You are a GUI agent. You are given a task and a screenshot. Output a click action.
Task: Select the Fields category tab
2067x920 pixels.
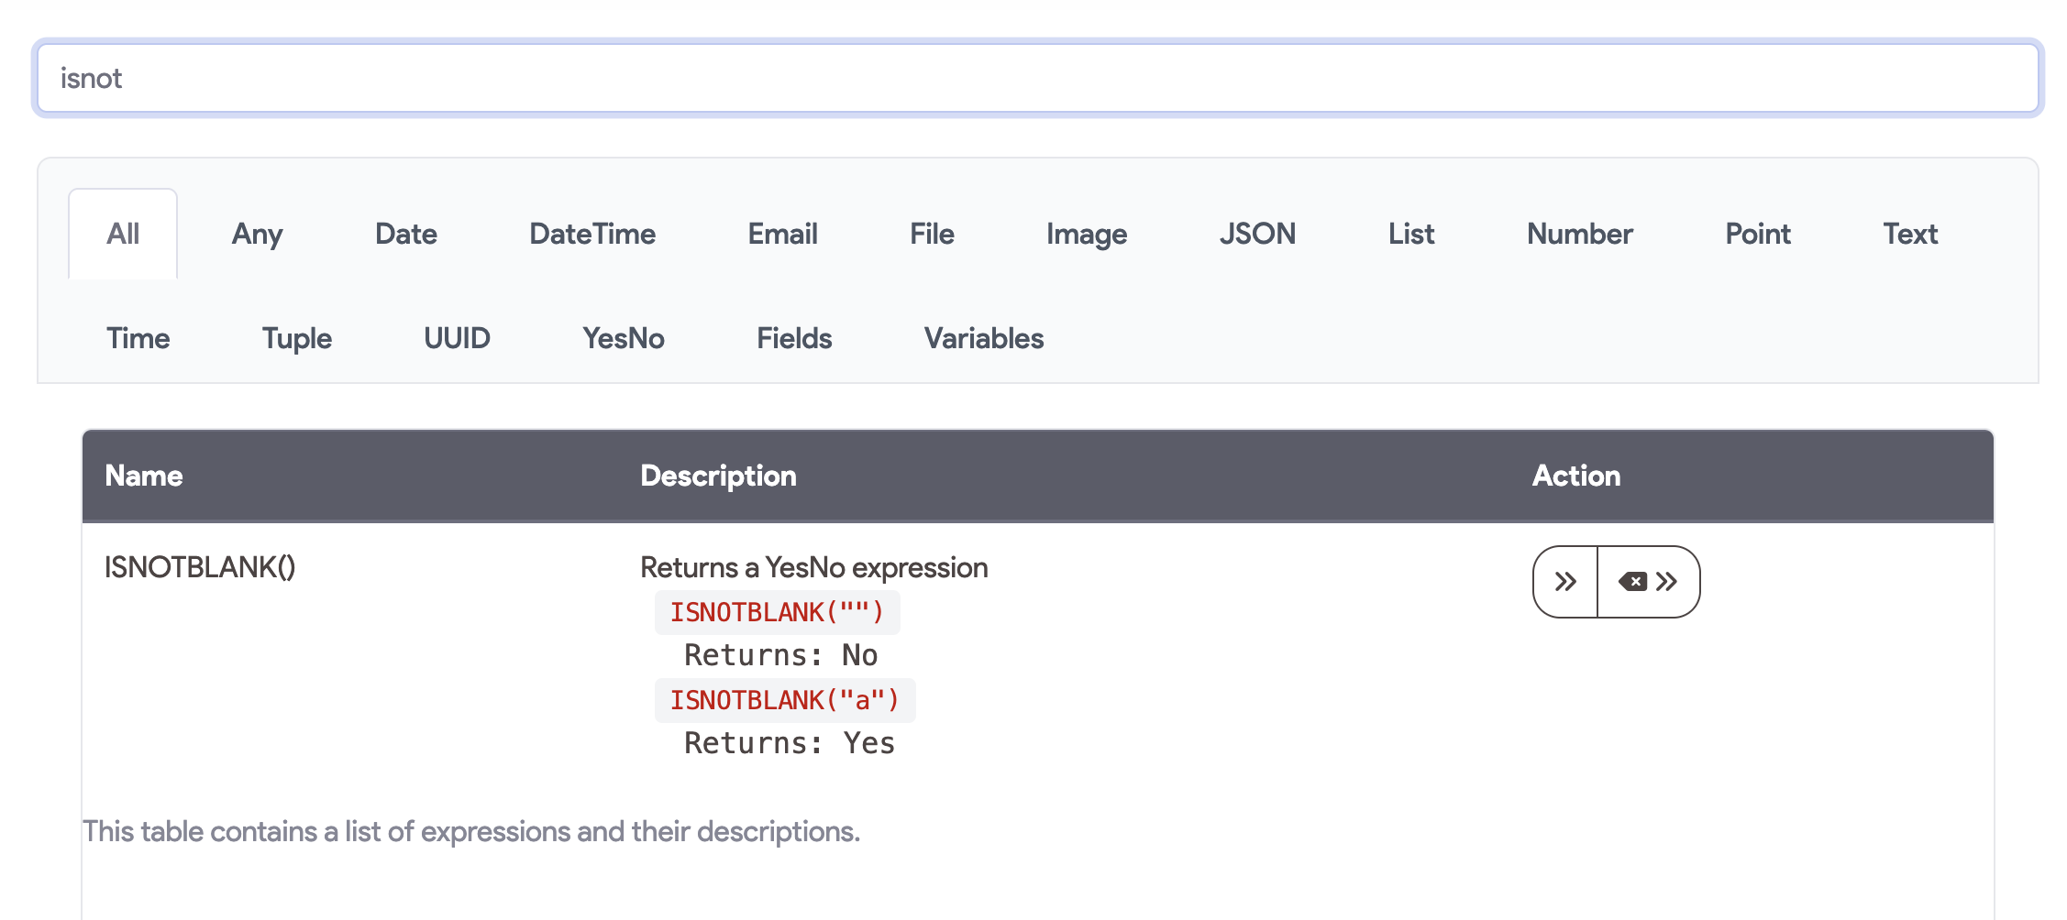(793, 338)
